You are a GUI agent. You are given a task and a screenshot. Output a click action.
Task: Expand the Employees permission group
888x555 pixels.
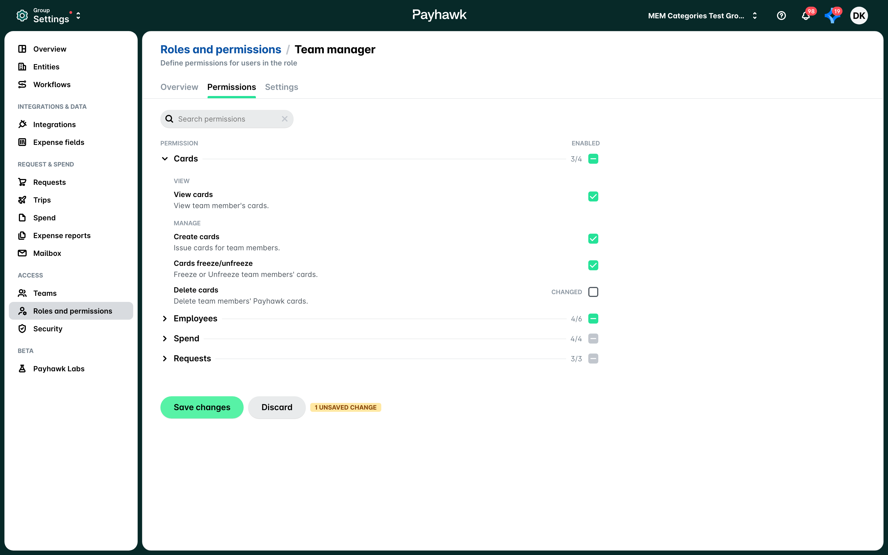coord(165,319)
